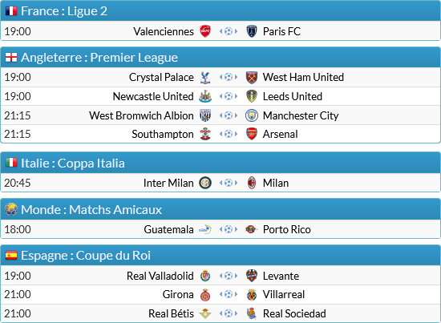Click the Monde globe icon
This screenshot has width=441, height=323.
point(11,209)
